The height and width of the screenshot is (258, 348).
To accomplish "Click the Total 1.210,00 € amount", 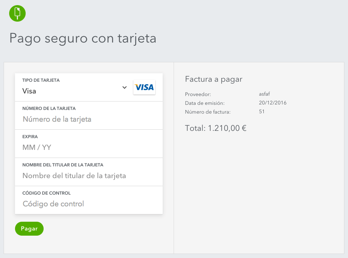I will (x=216, y=128).
